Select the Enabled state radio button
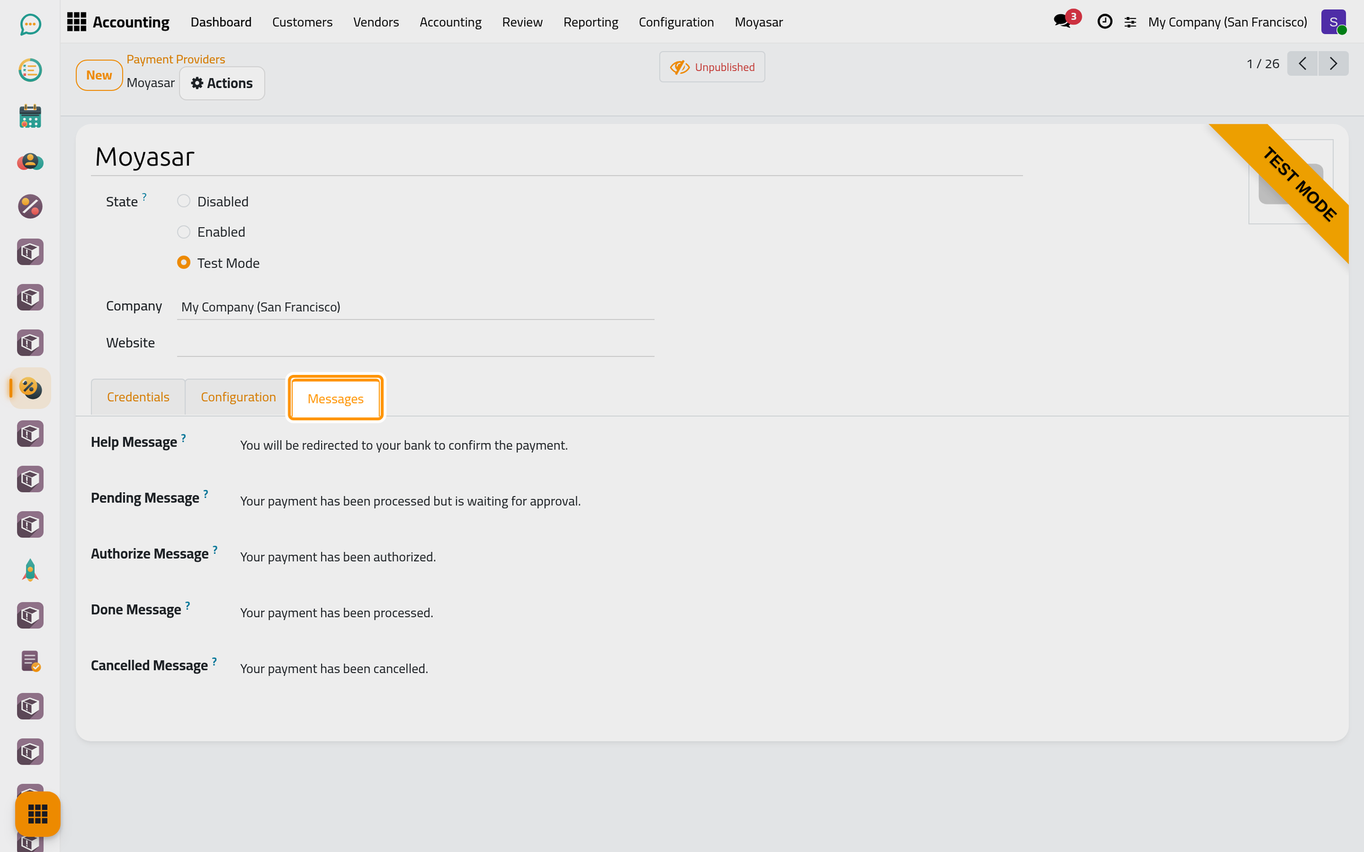The width and height of the screenshot is (1364, 852). (184, 231)
